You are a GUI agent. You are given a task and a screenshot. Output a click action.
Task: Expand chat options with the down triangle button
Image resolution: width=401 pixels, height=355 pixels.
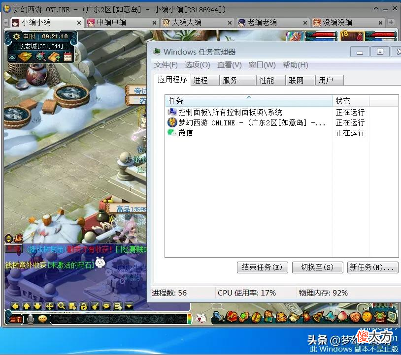[129, 306]
